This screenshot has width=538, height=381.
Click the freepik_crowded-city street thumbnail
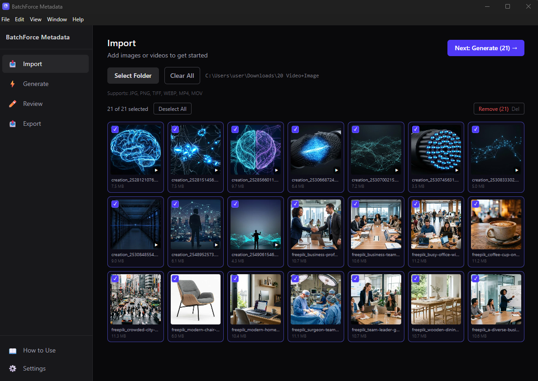tap(135, 299)
